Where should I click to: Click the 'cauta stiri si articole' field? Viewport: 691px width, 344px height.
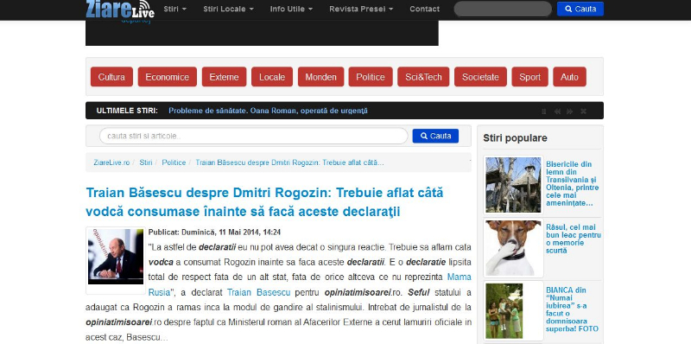(253, 136)
